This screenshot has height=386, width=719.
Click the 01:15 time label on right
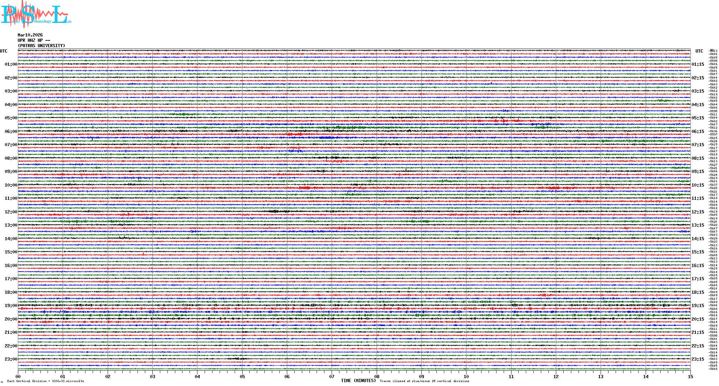point(698,64)
